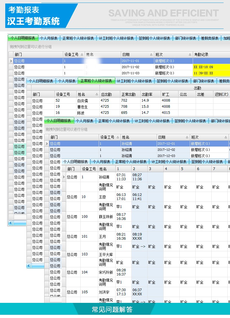Select the 曹忠生 name cell
This screenshot has height=318, width=230.
[x=88, y=107]
